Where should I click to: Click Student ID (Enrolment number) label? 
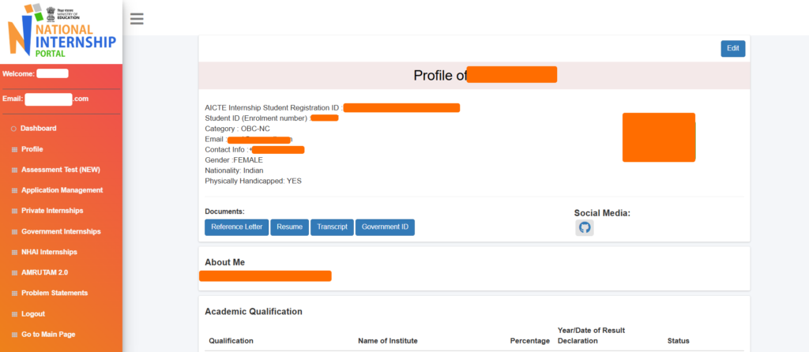click(258, 118)
